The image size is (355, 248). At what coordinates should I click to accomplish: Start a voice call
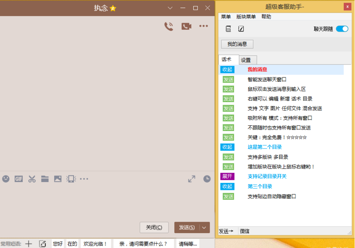point(168,26)
